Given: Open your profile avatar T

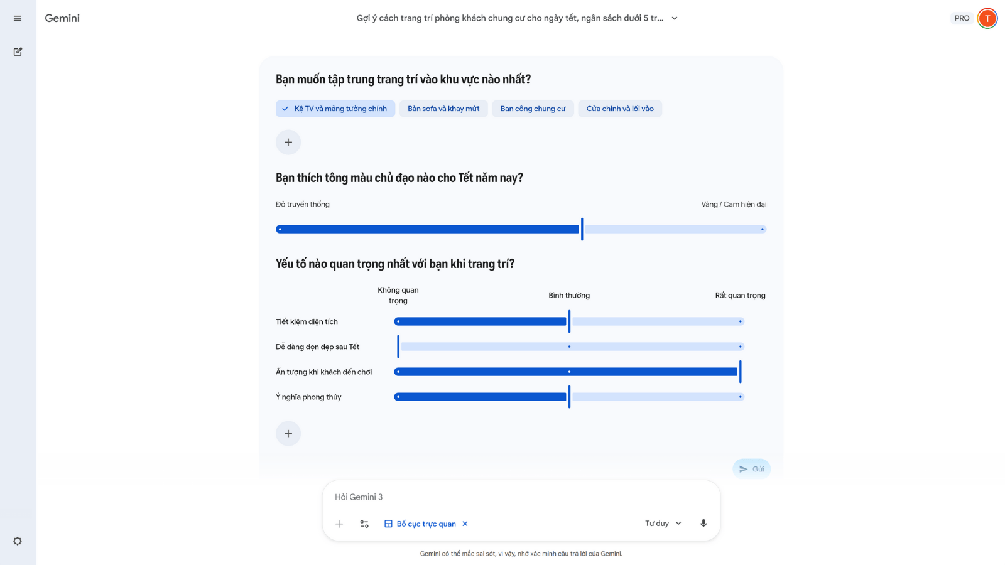Looking at the screenshot, I should pyautogui.click(x=987, y=18).
